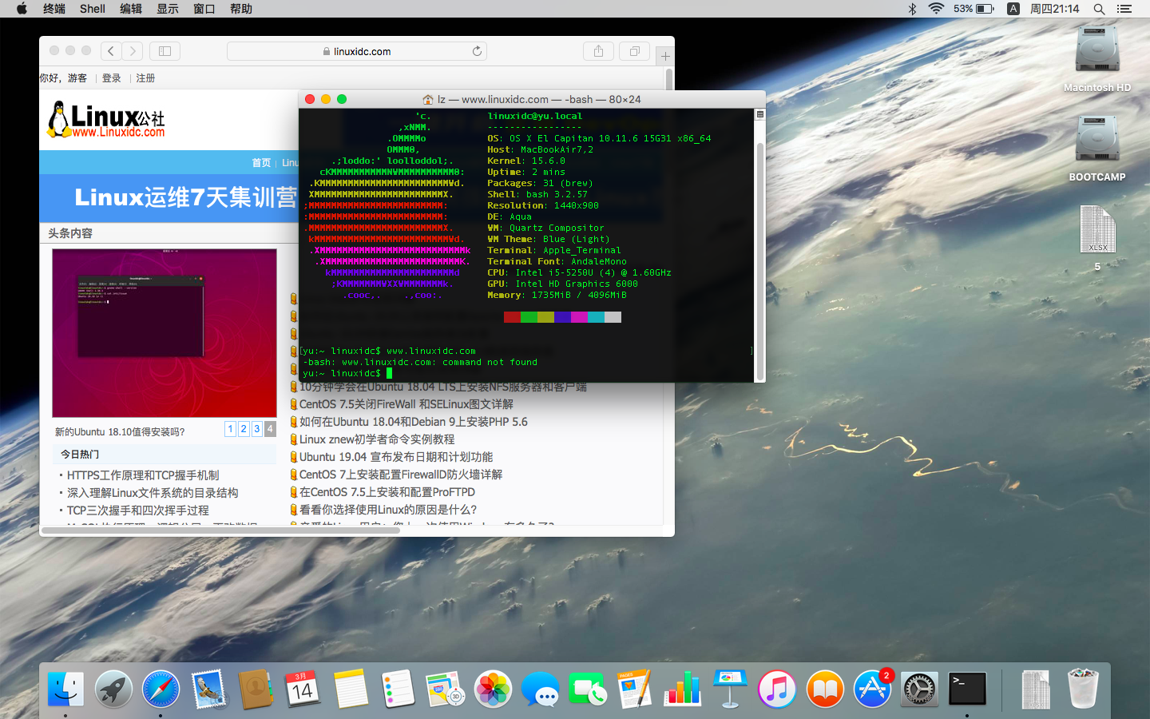Show all tabs in Safari

click(634, 51)
